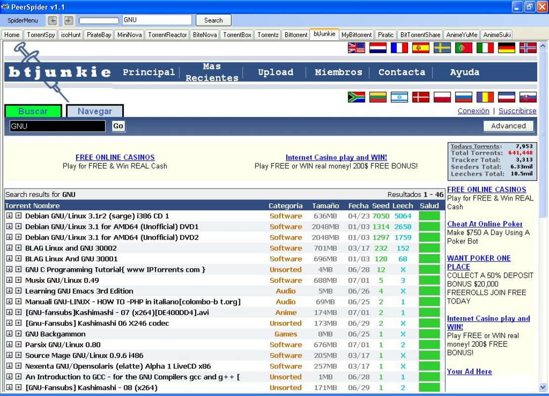Expand details for Debian AMD64 (Unofficial) DVD2

tap(18, 237)
